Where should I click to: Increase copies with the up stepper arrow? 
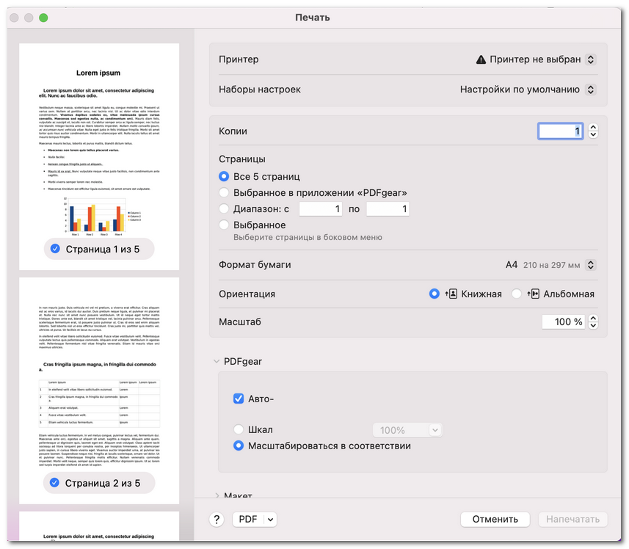[593, 128]
